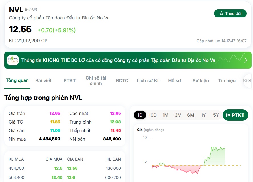Click the arrow chevron on green banner

tap(246, 60)
